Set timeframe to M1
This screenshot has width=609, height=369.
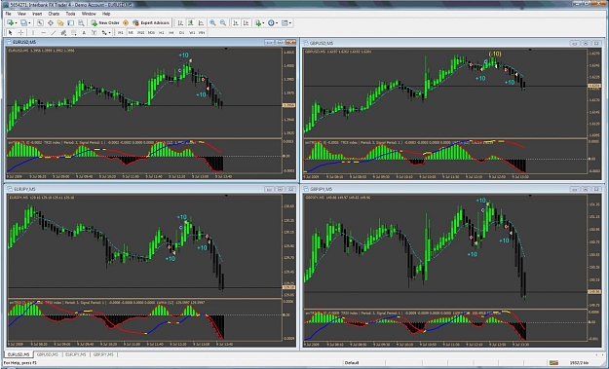(121, 32)
